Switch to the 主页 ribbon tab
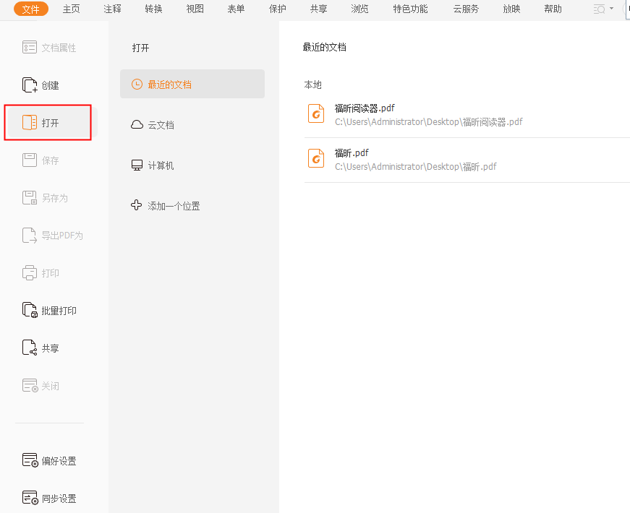630x513 pixels. [x=71, y=9]
